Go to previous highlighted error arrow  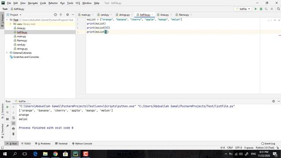point(275,20)
